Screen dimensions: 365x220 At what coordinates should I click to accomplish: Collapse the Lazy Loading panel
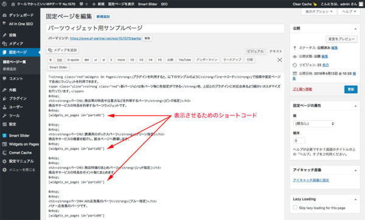pos(355,199)
